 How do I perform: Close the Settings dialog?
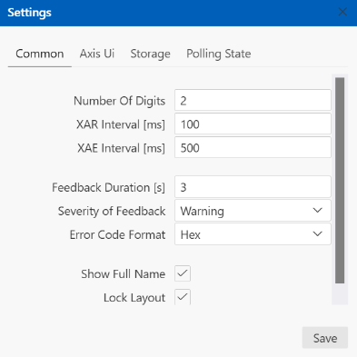click(342, 12)
